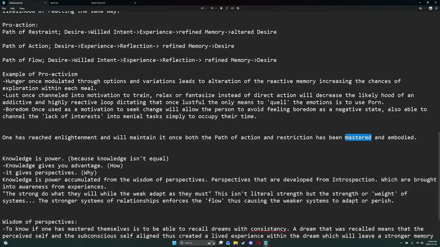The image size is (440, 247).
Task: Click the word 'enlightenment'
Action: 76,137
